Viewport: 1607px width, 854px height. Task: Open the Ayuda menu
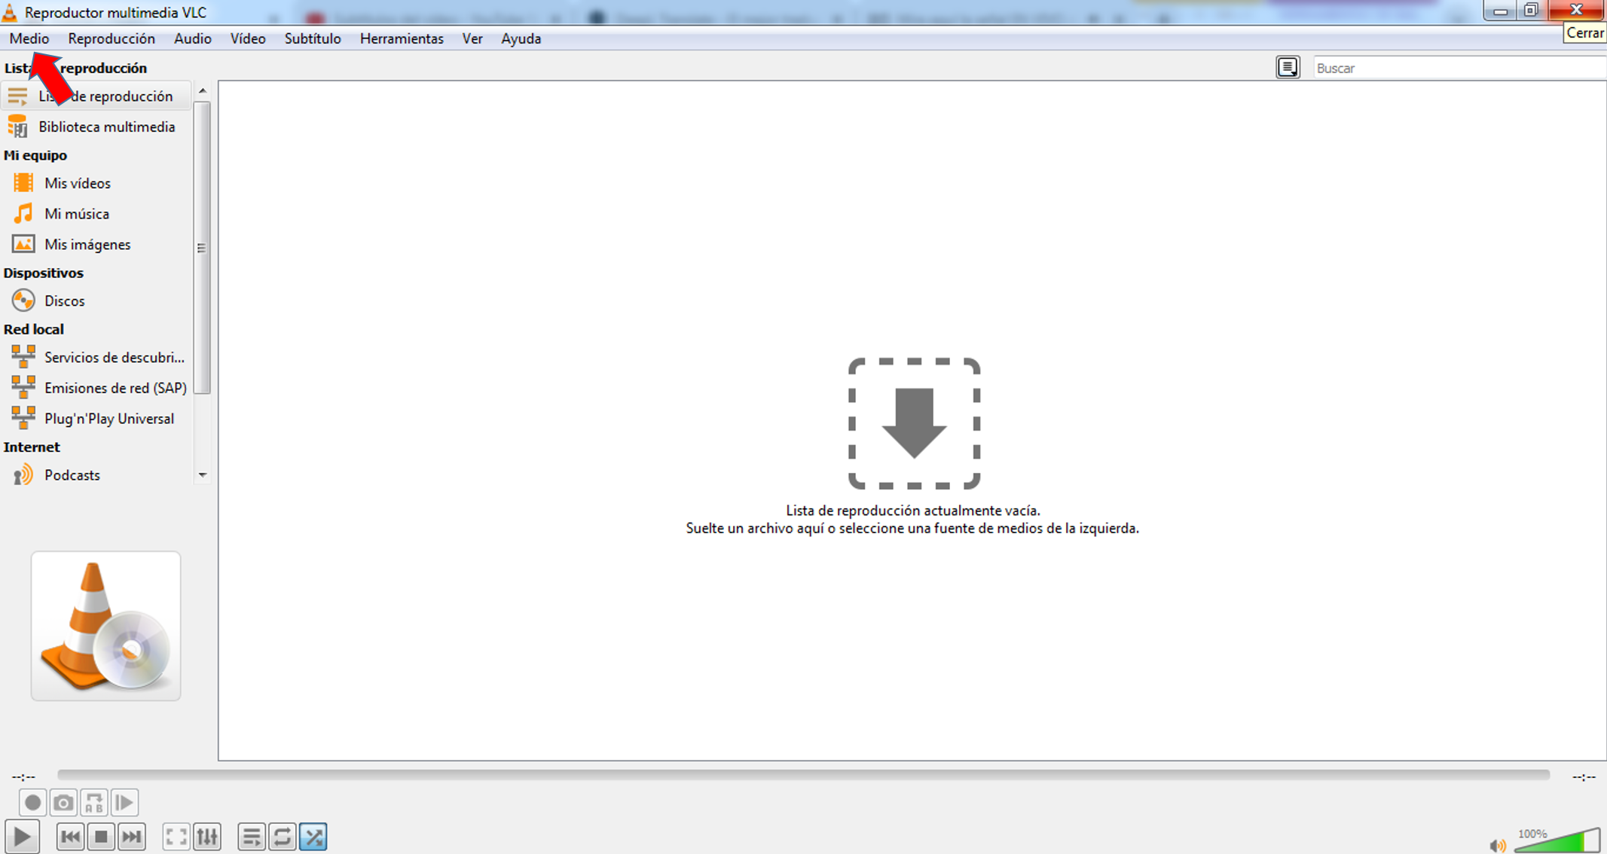click(521, 38)
